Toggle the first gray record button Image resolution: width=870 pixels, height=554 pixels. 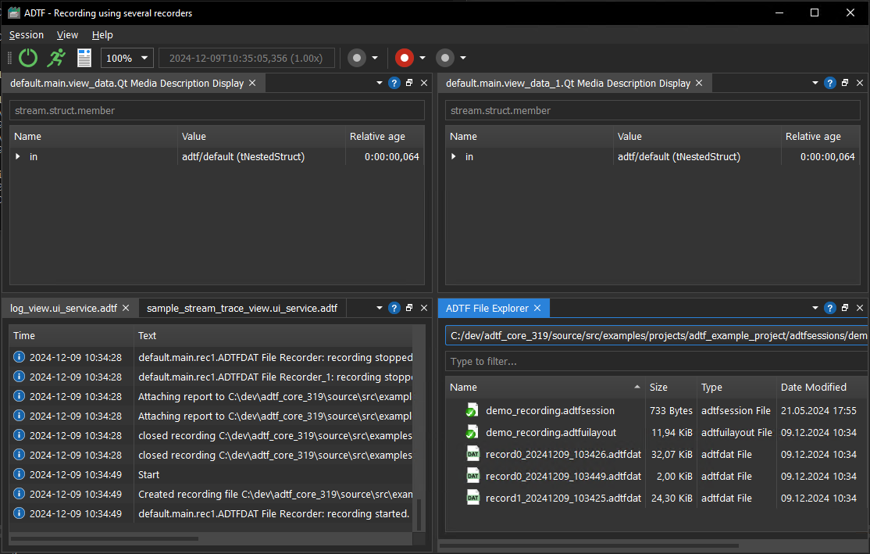[357, 58]
